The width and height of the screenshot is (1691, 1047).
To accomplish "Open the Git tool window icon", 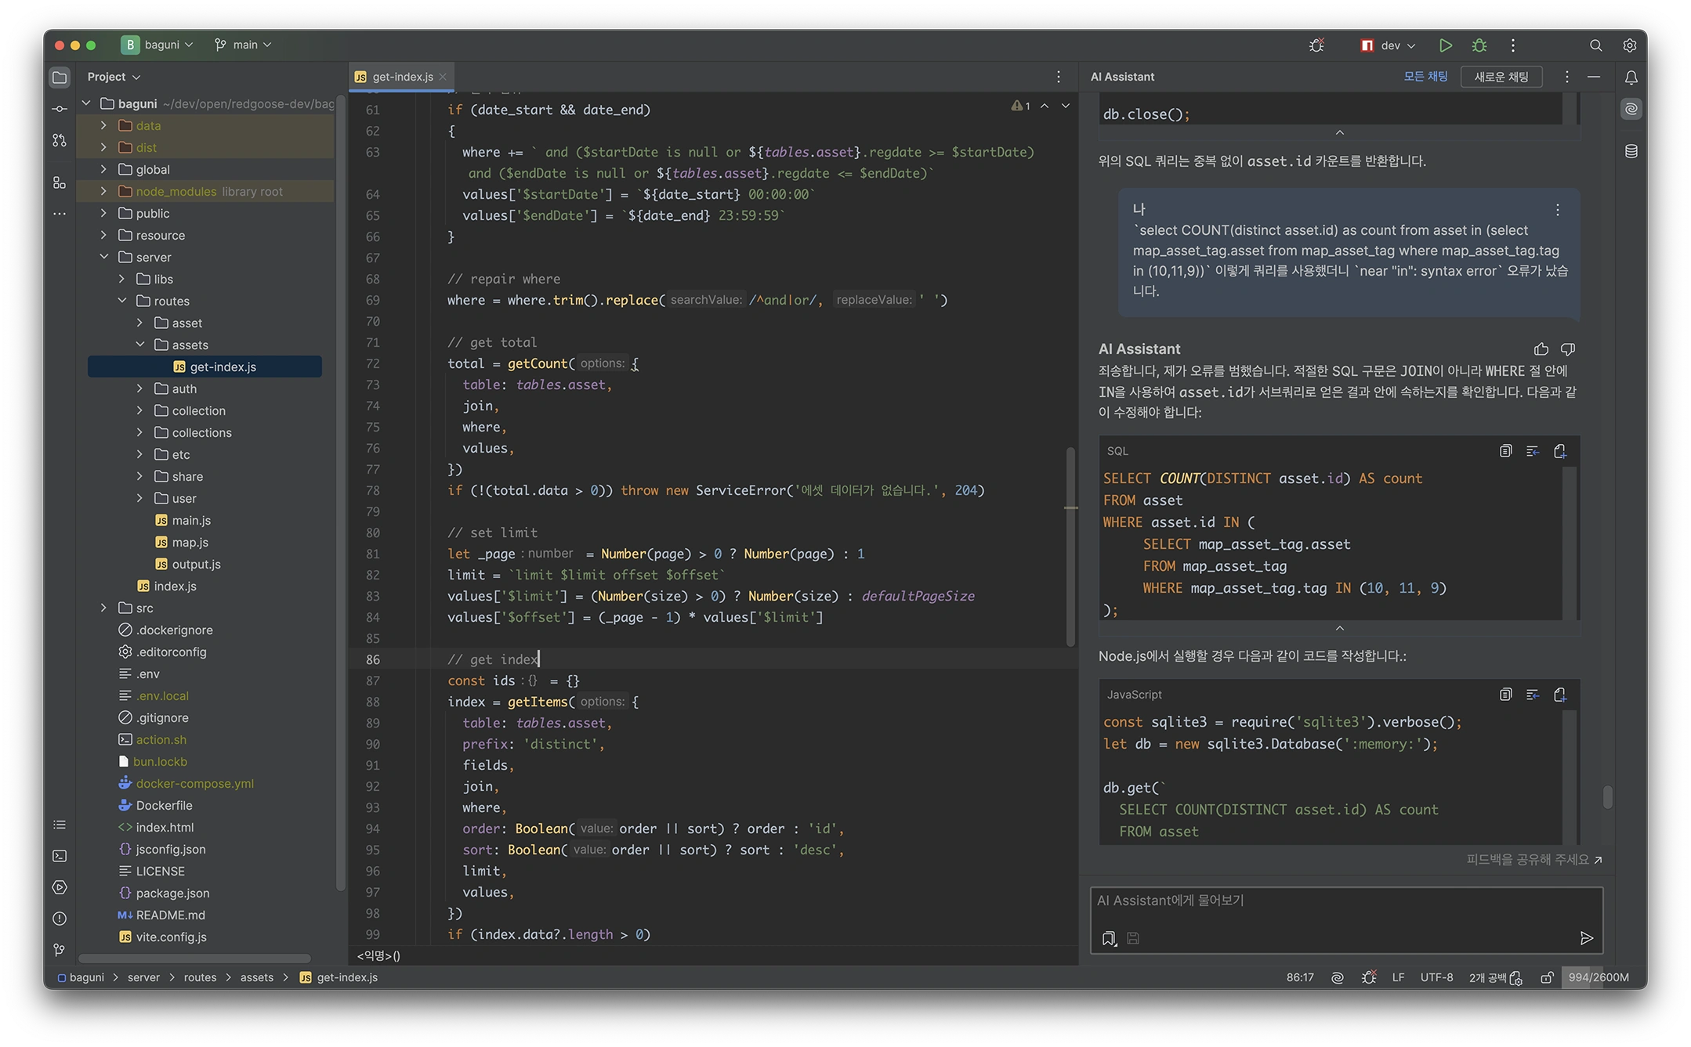I will point(60,950).
